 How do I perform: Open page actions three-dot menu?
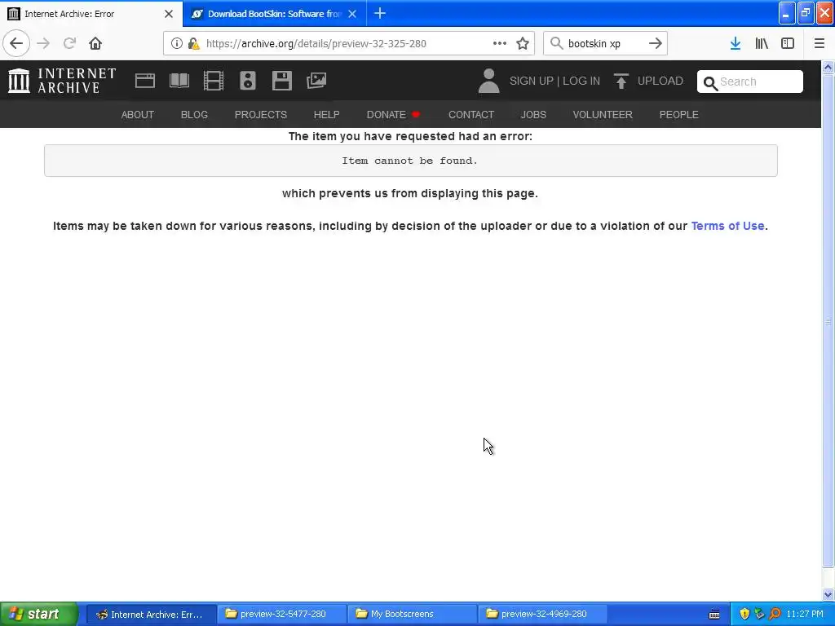500,43
